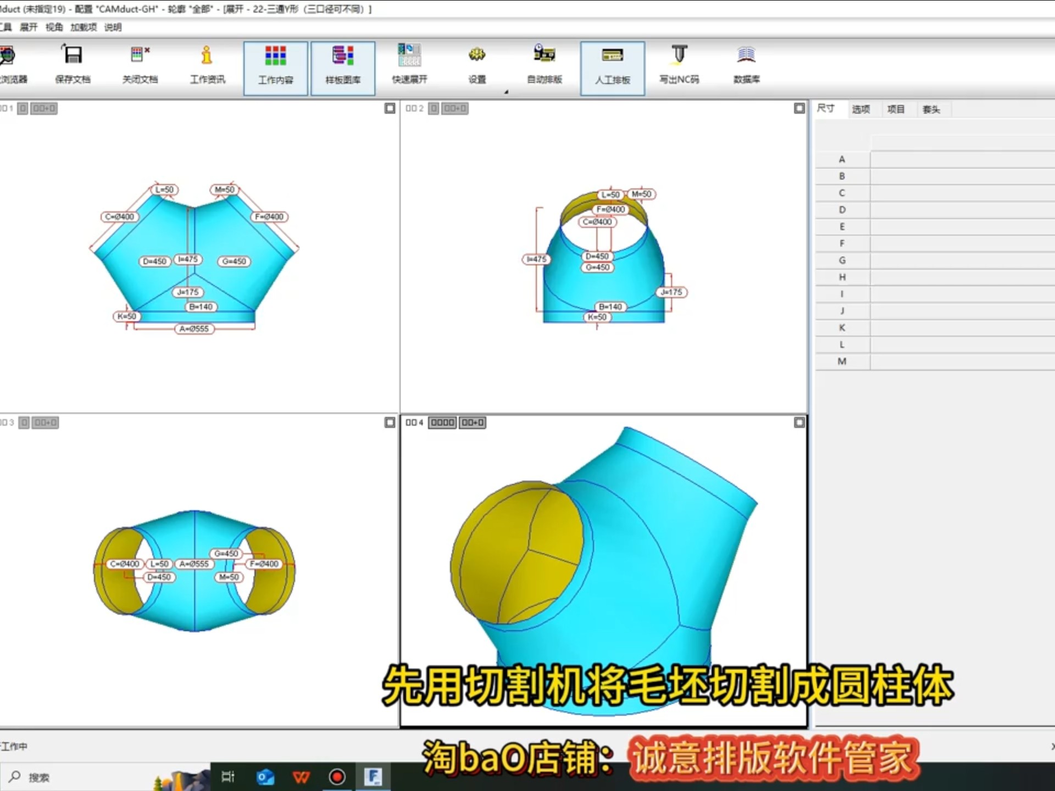Click the 保存文档 save document icon
Viewport: 1055px width, 791px height.
[x=73, y=55]
